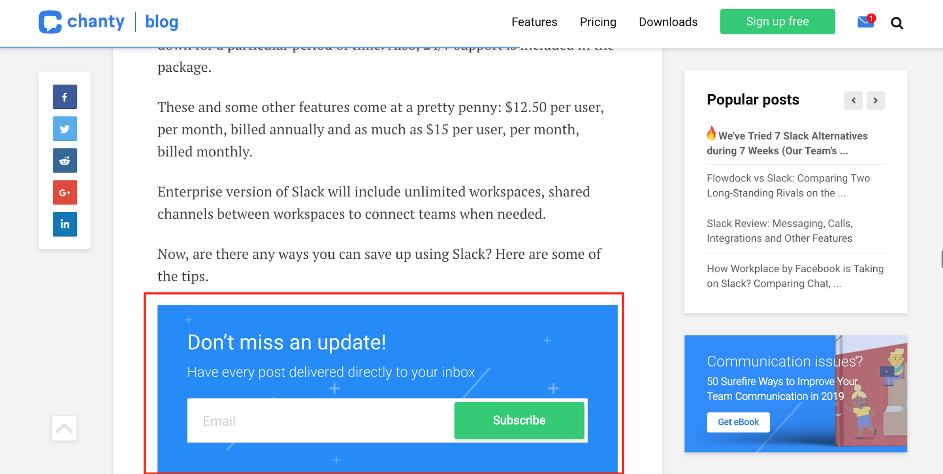
Task: Click the Sign up free button
Action: tap(777, 21)
